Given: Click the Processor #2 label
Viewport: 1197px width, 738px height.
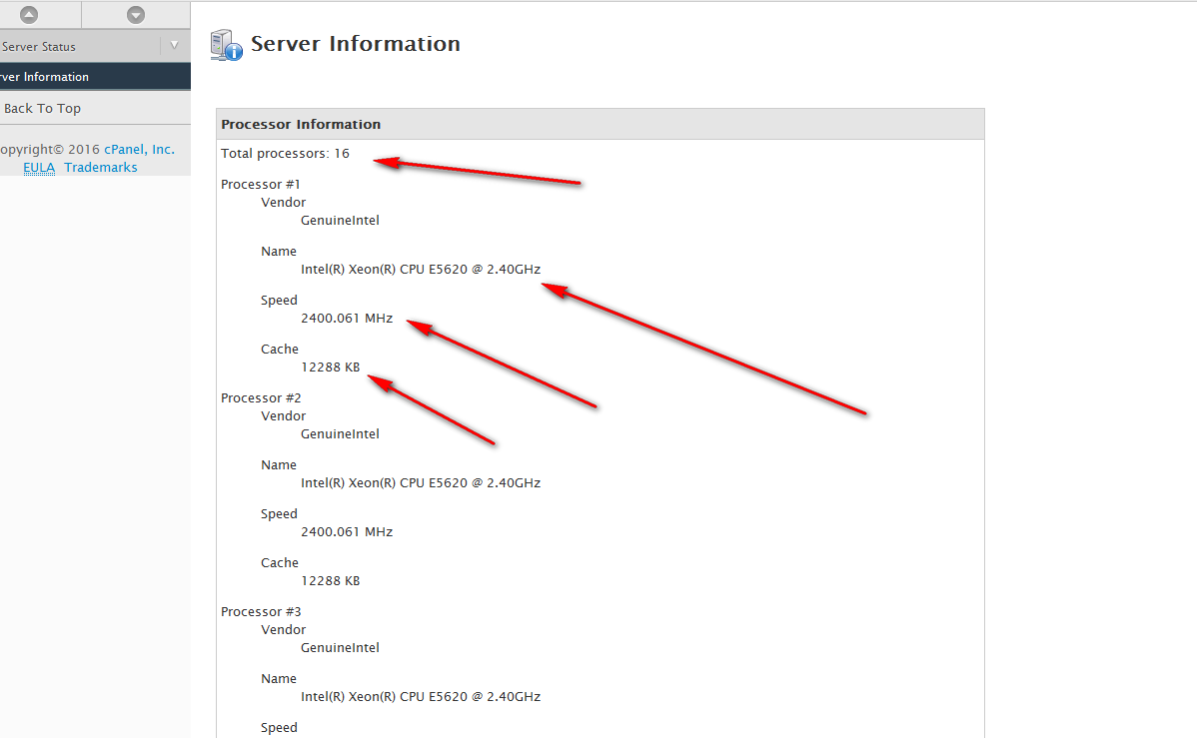Looking at the screenshot, I should click(261, 397).
